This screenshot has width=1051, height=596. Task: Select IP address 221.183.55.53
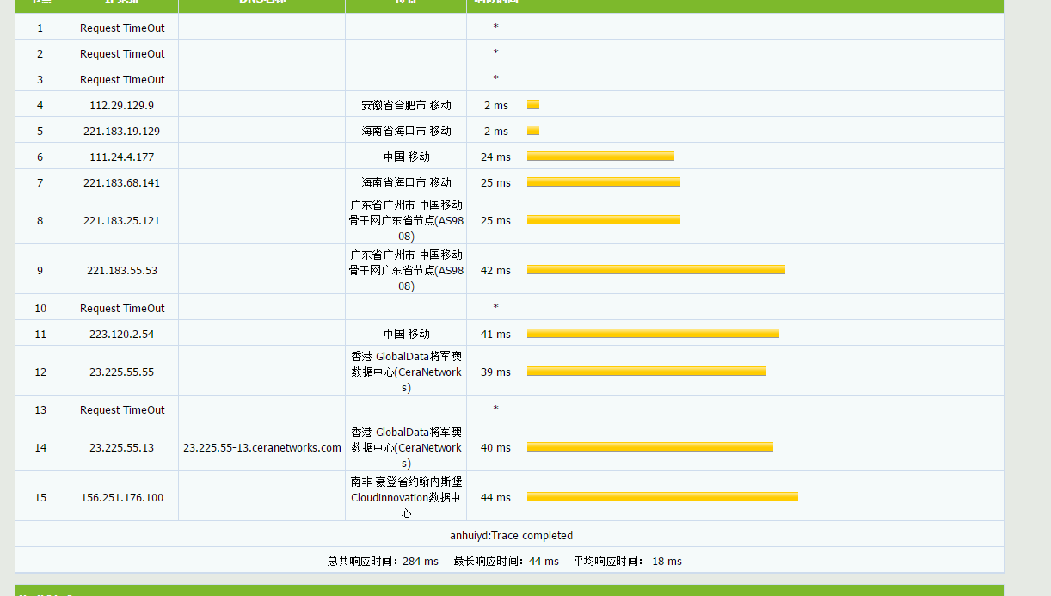(x=122, y=270)
